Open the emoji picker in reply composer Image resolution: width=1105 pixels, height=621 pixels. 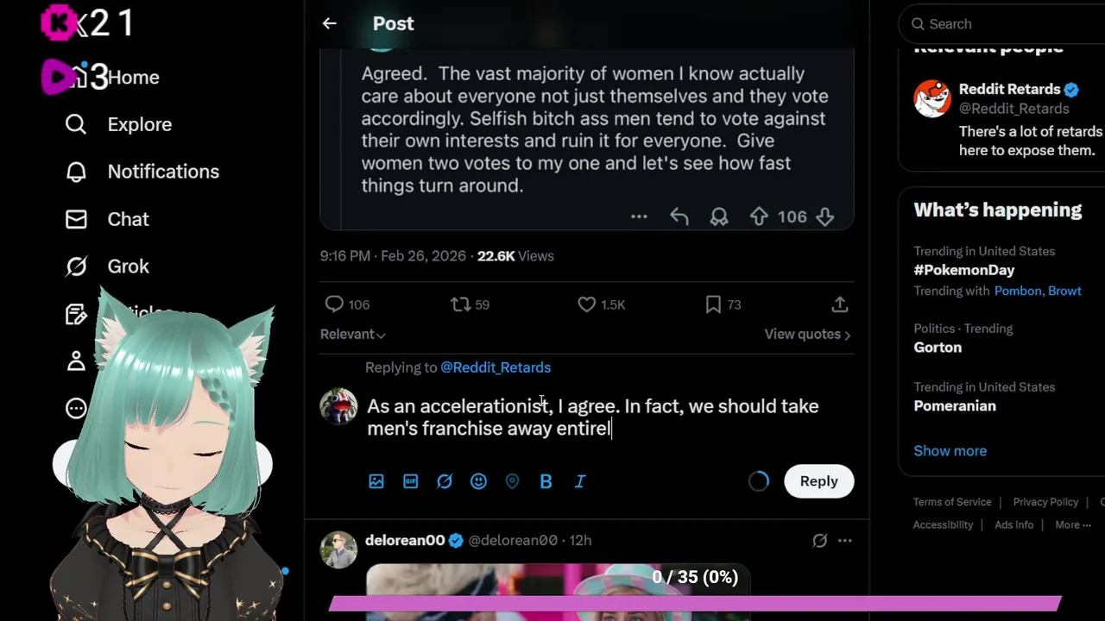(x=478, y=481)
